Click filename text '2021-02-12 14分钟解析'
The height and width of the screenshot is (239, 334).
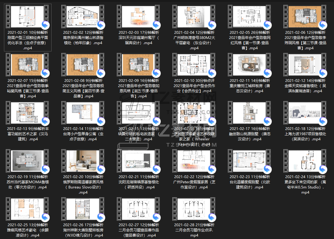click(305, 81)
